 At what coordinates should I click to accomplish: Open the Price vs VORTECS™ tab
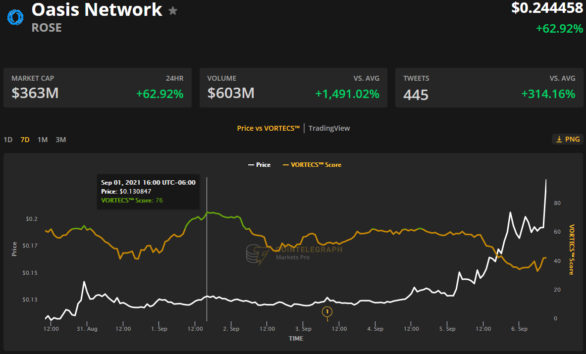tap(268, 128)
